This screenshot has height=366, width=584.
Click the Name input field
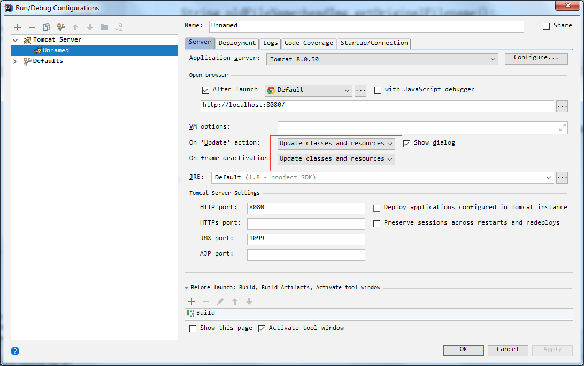[366, 26]
